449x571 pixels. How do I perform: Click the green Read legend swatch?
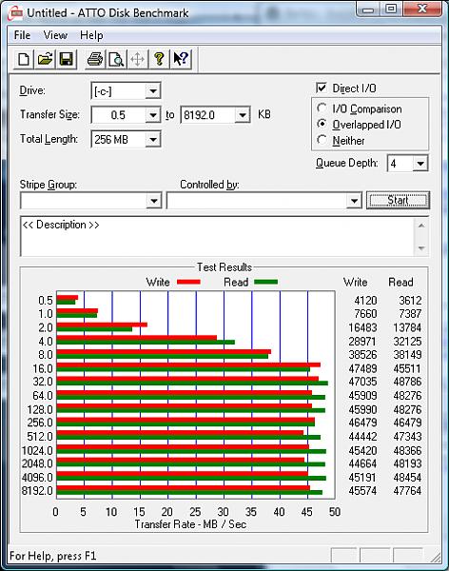click(265, 282)
